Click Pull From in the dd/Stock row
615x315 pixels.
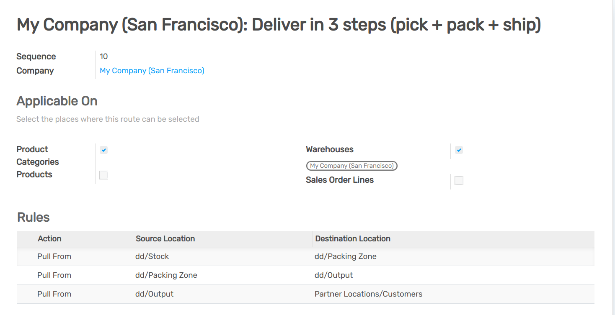[54, 256]
